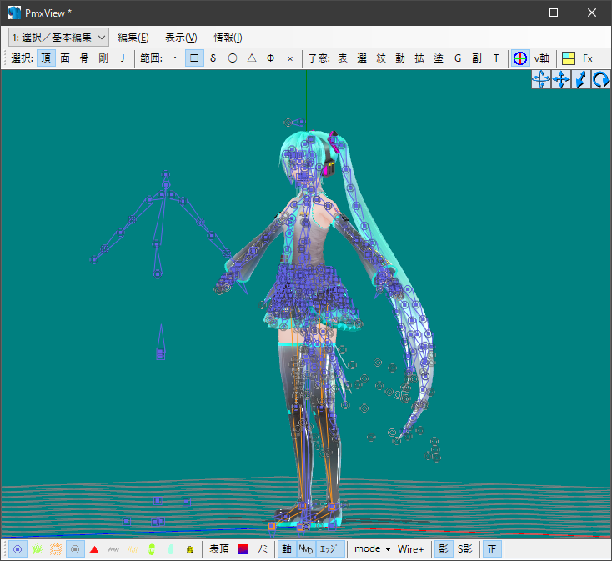The height and width of the screenshot is (561, 612).
Task: Open the mode dropdown menu
Action: coord(372,549)
